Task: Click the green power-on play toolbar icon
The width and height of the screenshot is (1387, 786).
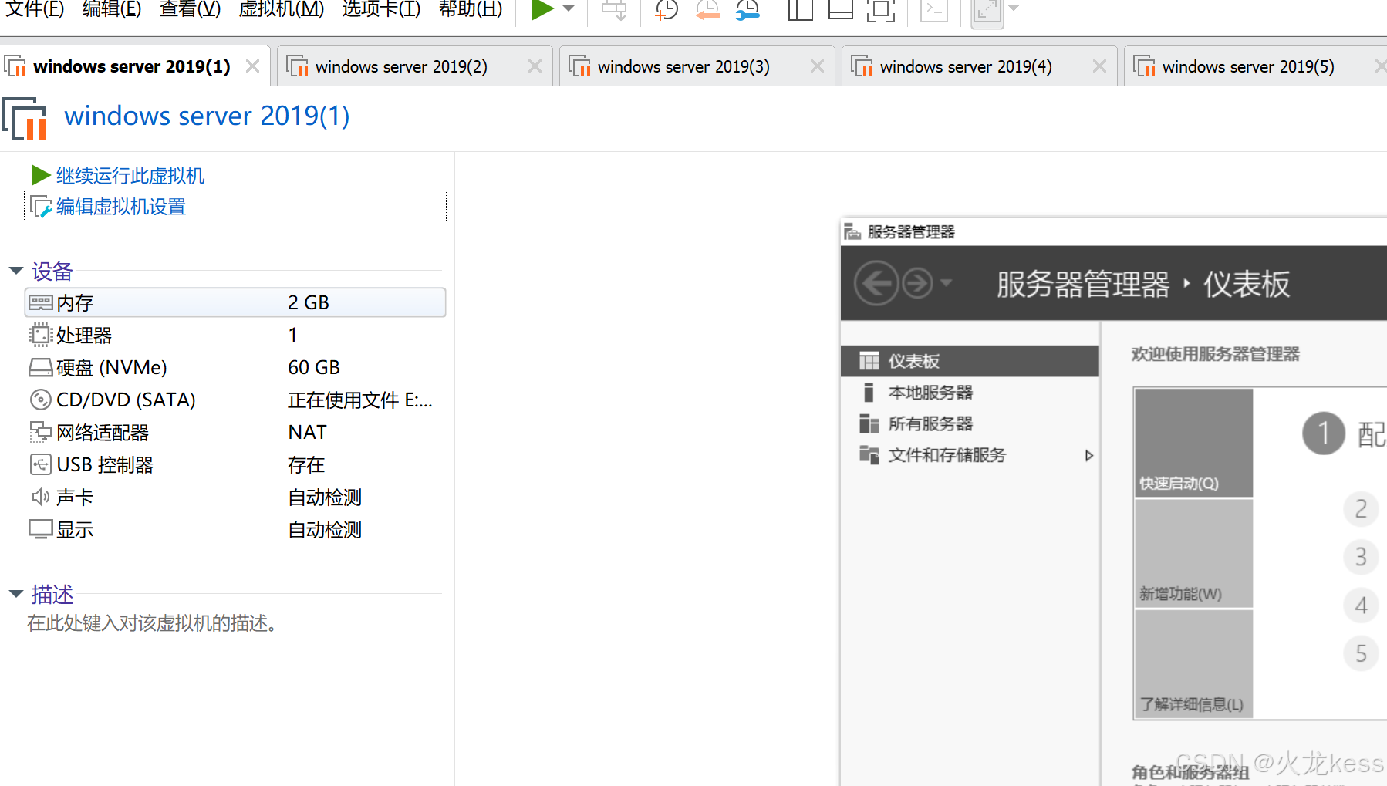Action: pos(542,9)
